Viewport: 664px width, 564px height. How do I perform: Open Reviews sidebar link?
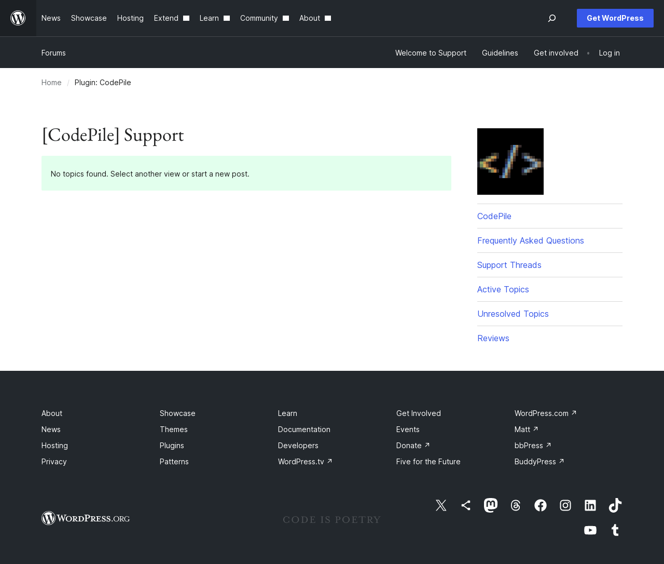pyautogui.click(x=493, y=338)
